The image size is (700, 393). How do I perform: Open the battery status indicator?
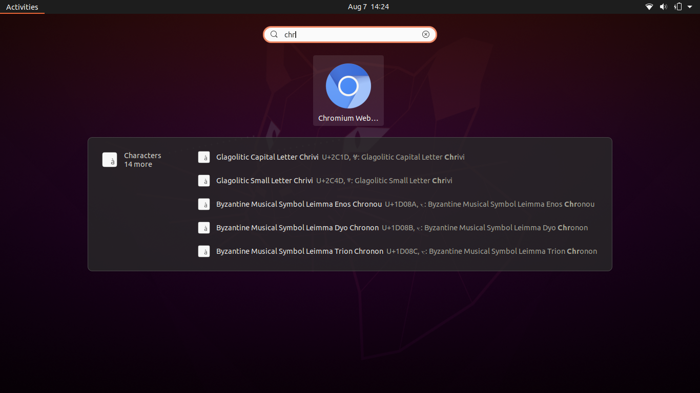[678, 7]
